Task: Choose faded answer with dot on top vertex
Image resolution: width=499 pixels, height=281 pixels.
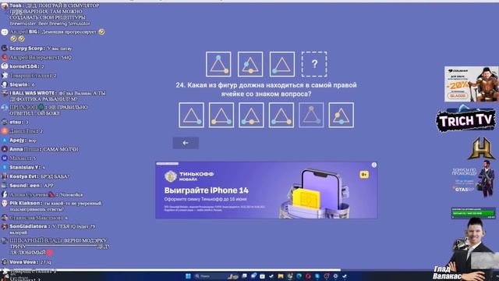Action: click(311, 115)
